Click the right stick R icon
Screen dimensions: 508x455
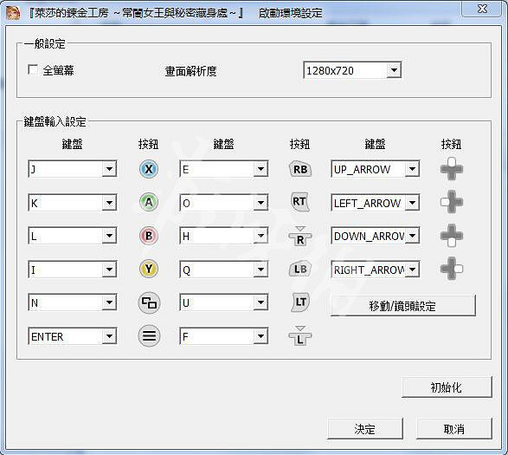click(300, 236)
